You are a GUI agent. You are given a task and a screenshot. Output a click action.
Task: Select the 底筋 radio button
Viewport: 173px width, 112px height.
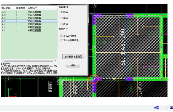click(62, 12)
